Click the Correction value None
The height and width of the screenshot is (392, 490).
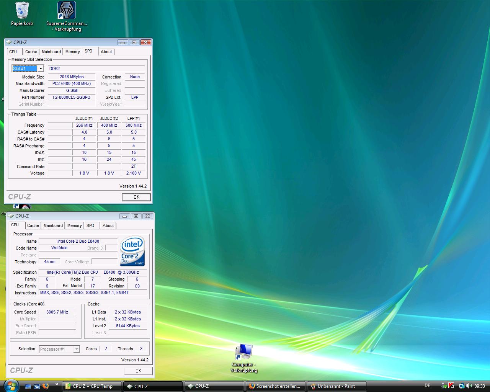coord(135,77)
